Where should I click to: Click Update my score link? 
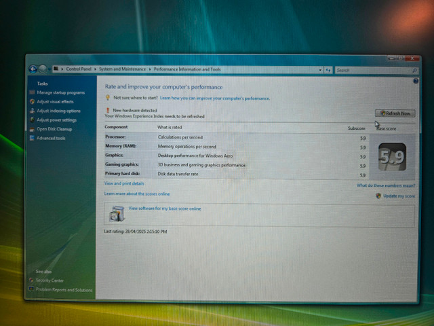(x=399, y=196)
